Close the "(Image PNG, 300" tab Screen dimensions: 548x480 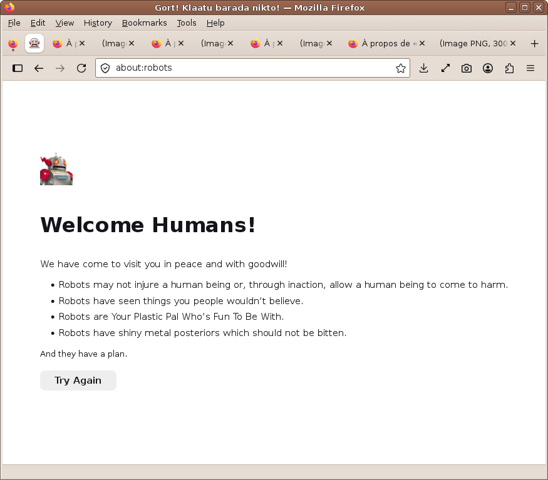click(513, 43)
